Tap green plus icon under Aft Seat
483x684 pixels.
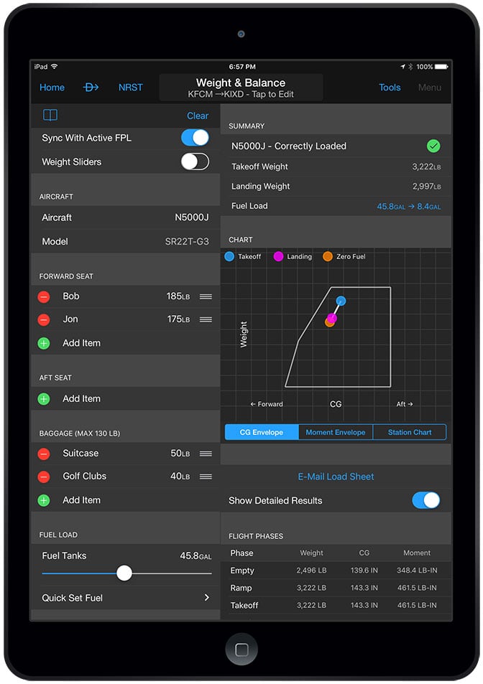(x=44, y=399)
